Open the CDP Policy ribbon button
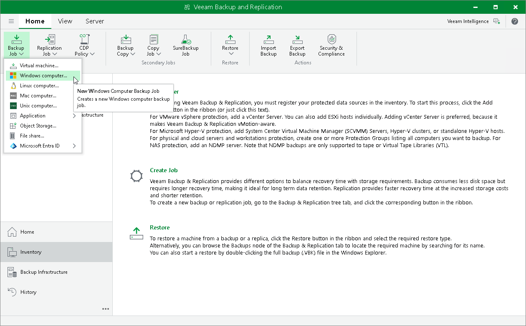 (84, 45)
